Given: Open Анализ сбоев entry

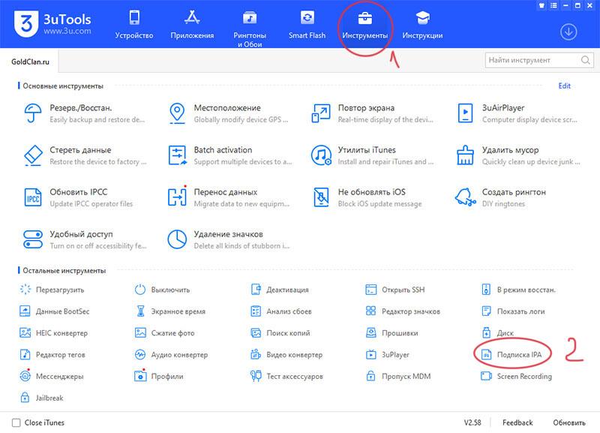Looking at the screenshot, I should pyautogui.click(x=280, y=311).
